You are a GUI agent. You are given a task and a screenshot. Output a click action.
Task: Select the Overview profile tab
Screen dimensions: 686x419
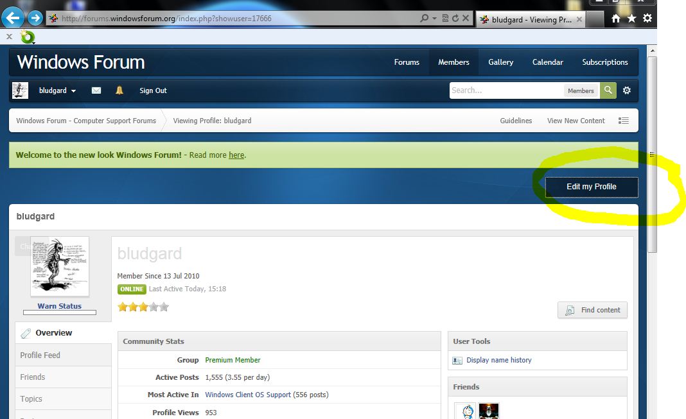point(64,333)
